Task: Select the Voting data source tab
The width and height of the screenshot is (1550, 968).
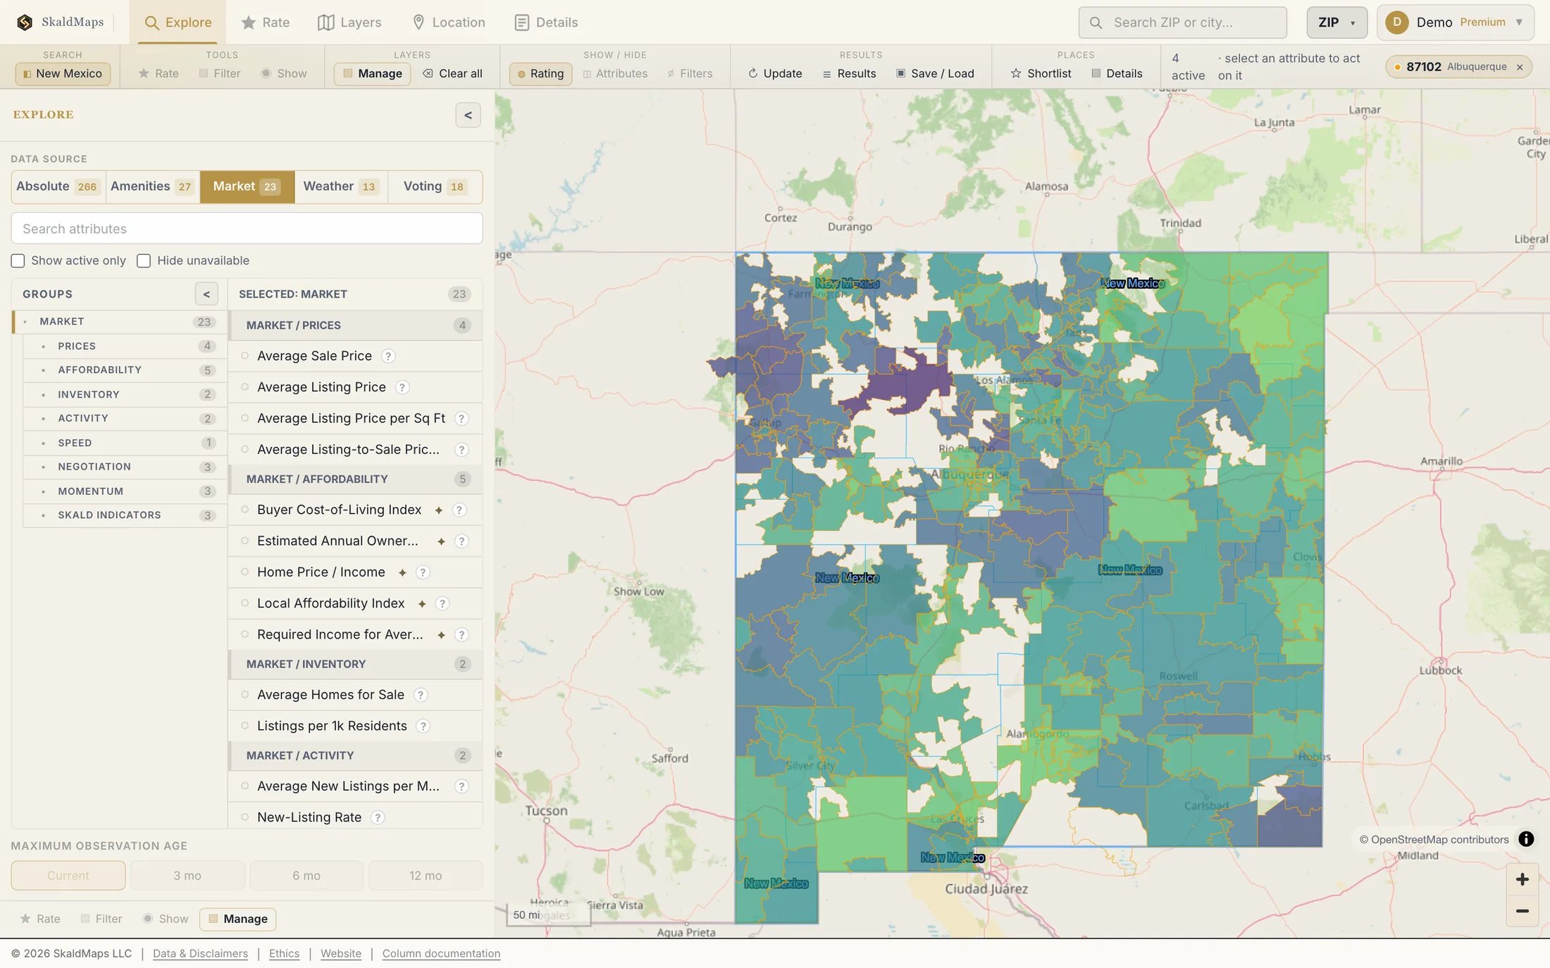Action: 435,187
